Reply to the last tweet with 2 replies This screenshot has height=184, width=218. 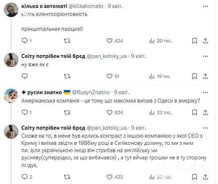25,177
